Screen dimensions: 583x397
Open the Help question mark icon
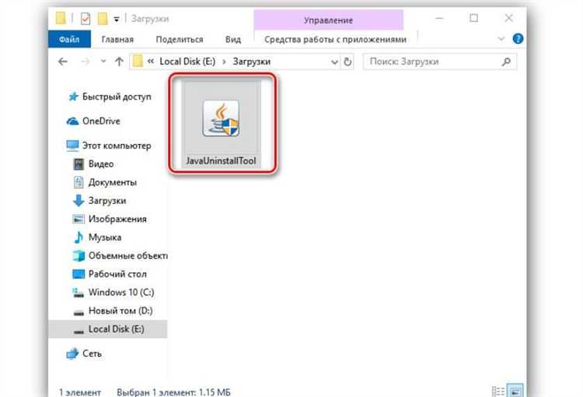click(x=518, y=38)
